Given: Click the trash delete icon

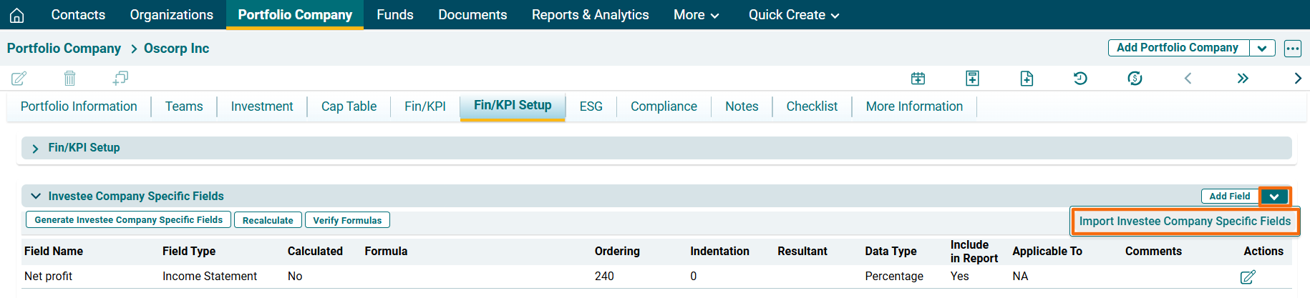Looking at the screenshot, I should [69, 78].
